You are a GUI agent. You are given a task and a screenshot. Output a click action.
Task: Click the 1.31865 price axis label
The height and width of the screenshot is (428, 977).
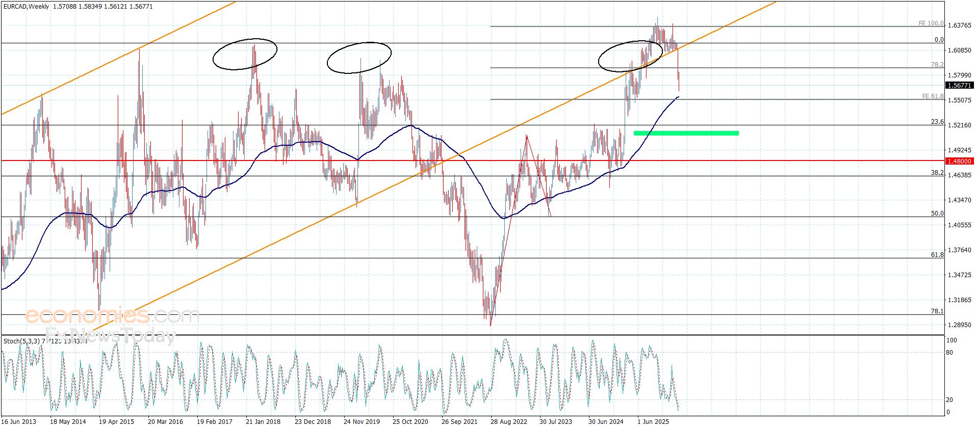(959, 300)
